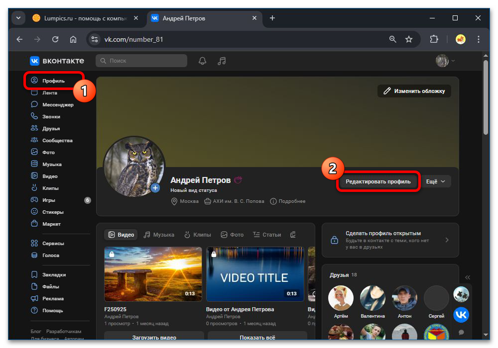
Task: Click Загрузить видео button
Action: coord(154,337)
